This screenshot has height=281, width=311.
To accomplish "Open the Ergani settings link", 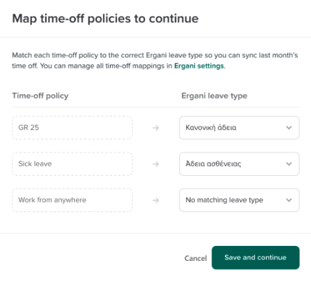I will point(199,66).
